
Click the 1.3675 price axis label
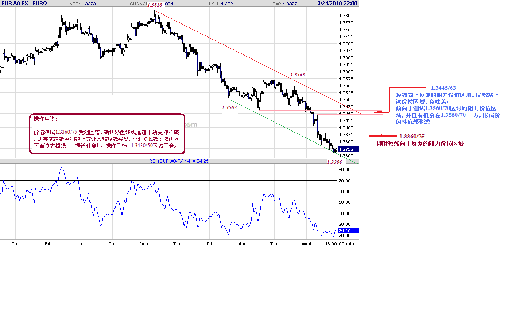point(346,50)
